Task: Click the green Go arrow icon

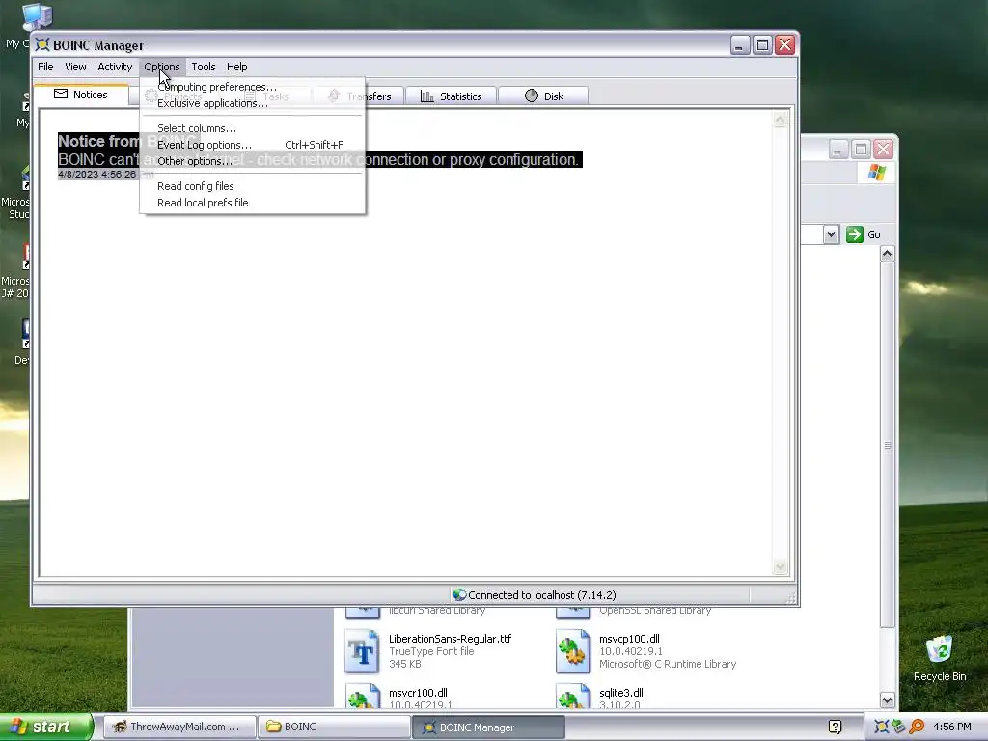Action: [855, 234]
